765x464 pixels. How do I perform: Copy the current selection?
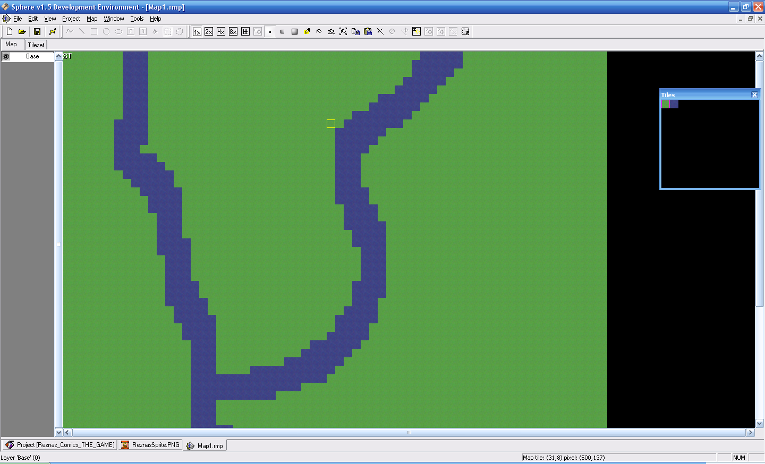click(x=355, y=31)
